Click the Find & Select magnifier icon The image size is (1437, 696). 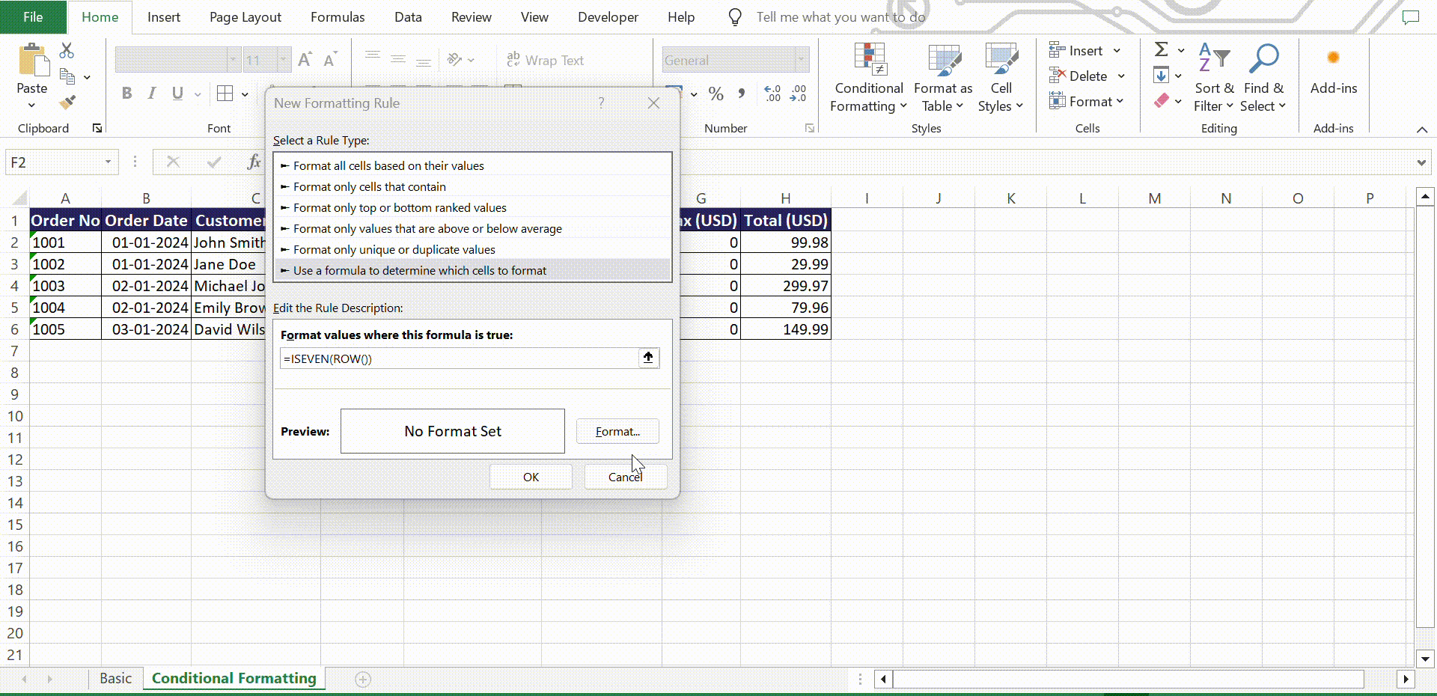tap(1263, 60)
